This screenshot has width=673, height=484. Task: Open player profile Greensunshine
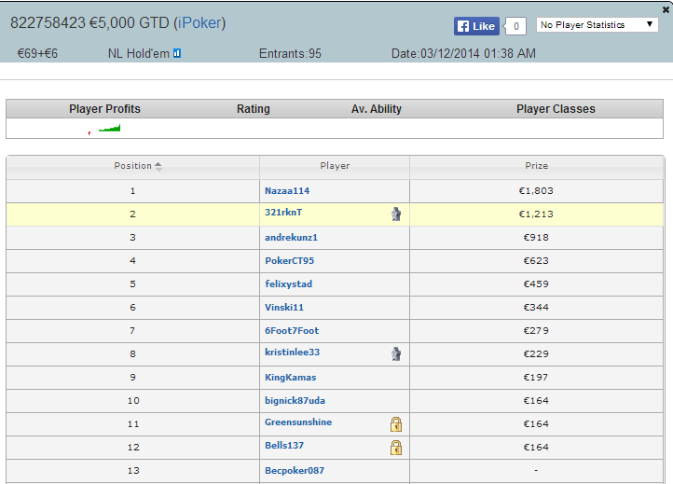pos(298,422)
